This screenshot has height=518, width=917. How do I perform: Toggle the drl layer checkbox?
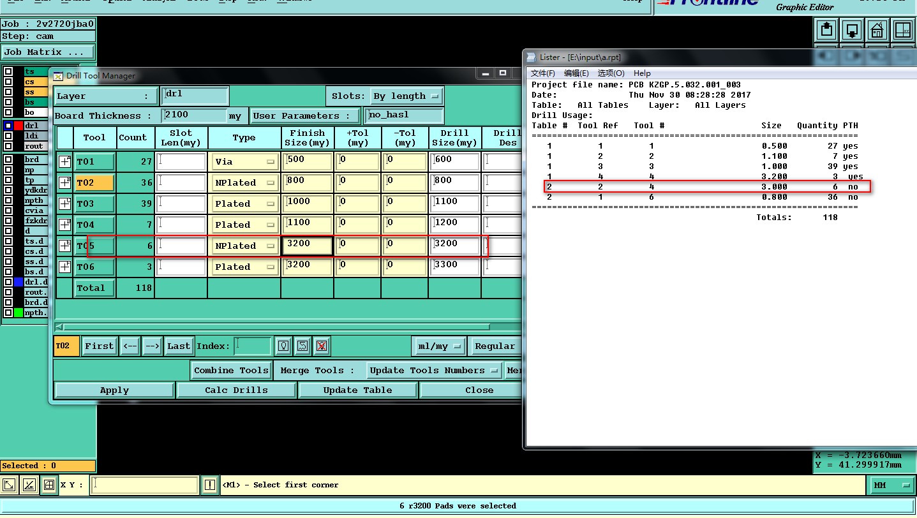(x=8, y=126)
